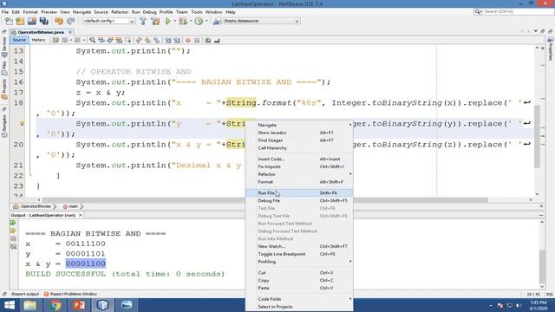Choose Format from context menu
Viewport: 555px width, 312px height.
(299, 182)
